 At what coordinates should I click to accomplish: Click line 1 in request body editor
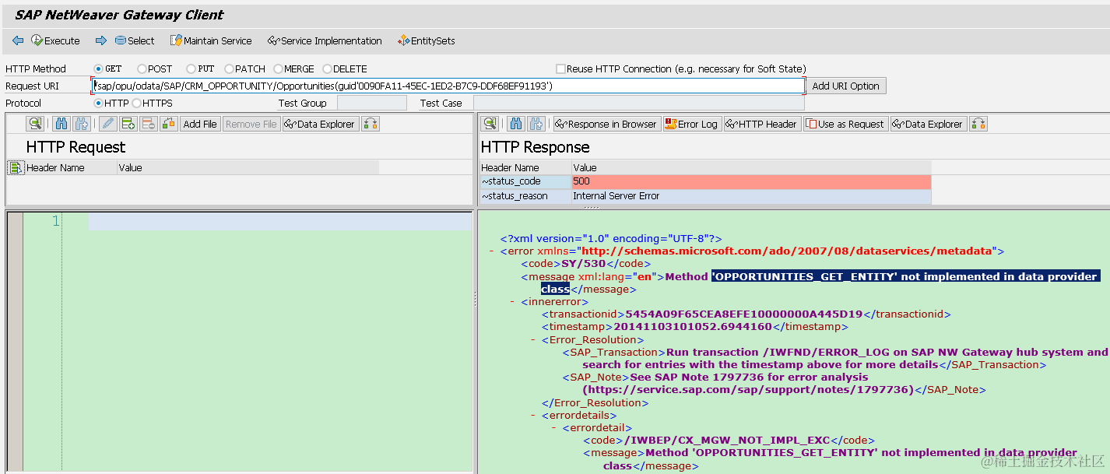click(x=279, y=222)
